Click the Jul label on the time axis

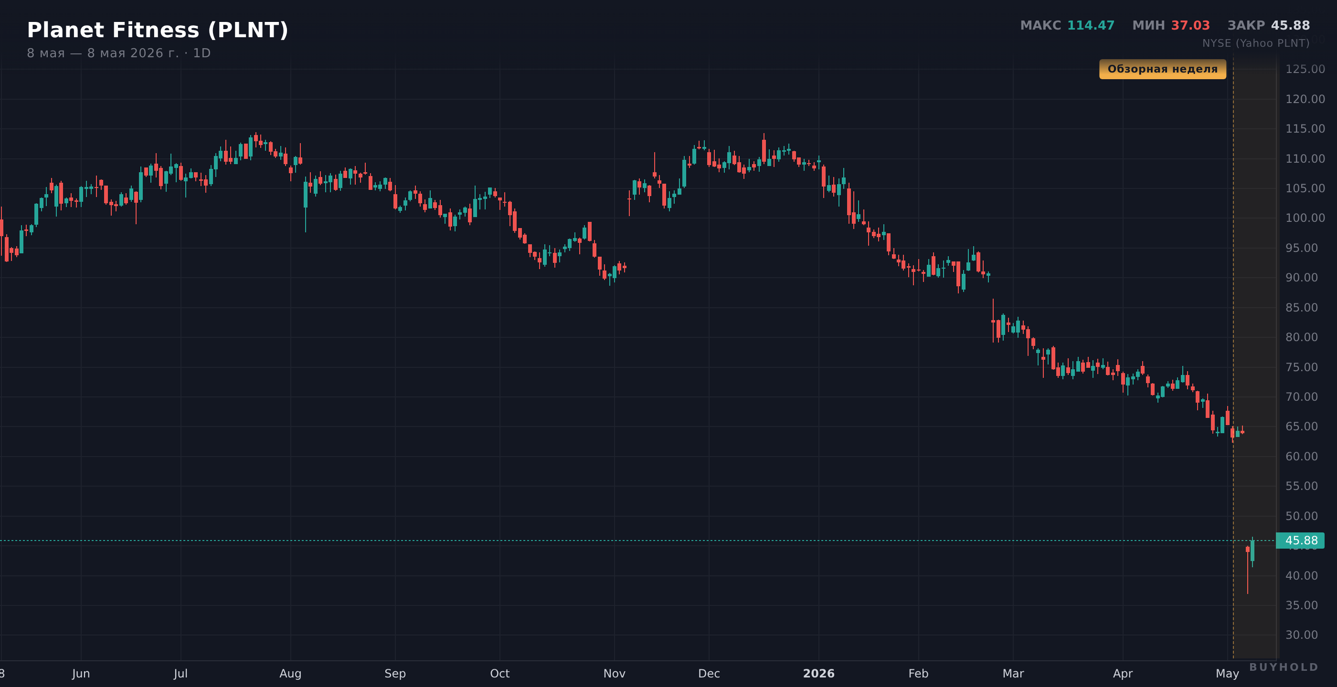[180, 674]
